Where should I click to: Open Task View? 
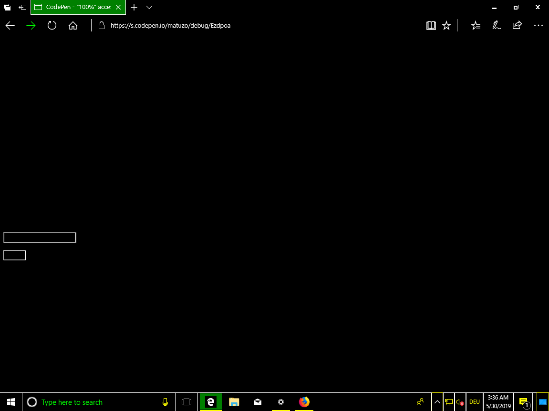(x=186, y=402)
